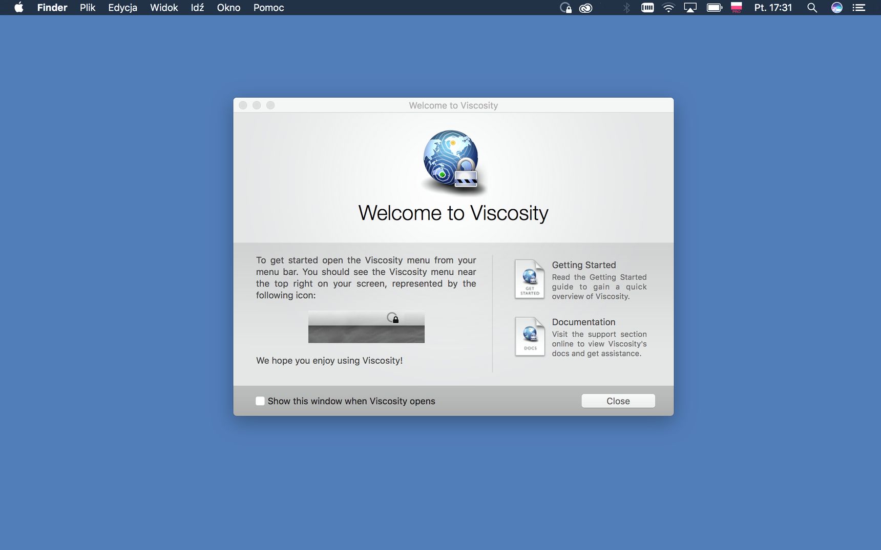The width and height of the screenshot is (881, 550).
Task: Click the Close button
Action: pos(618,401)
